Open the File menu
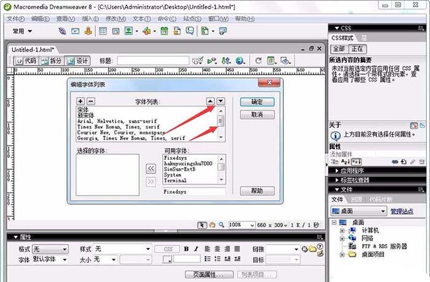This screenshot has width=430, height=282. pos(15,18)
